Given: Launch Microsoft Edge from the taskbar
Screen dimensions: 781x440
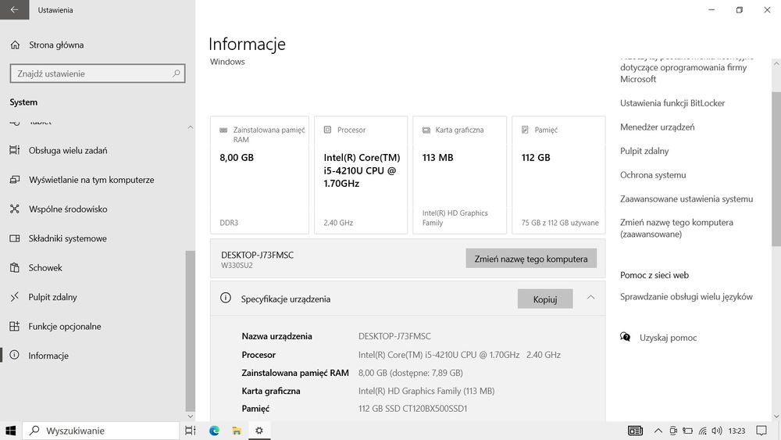Looking at the screenshot, I should [x=215, y=431].
